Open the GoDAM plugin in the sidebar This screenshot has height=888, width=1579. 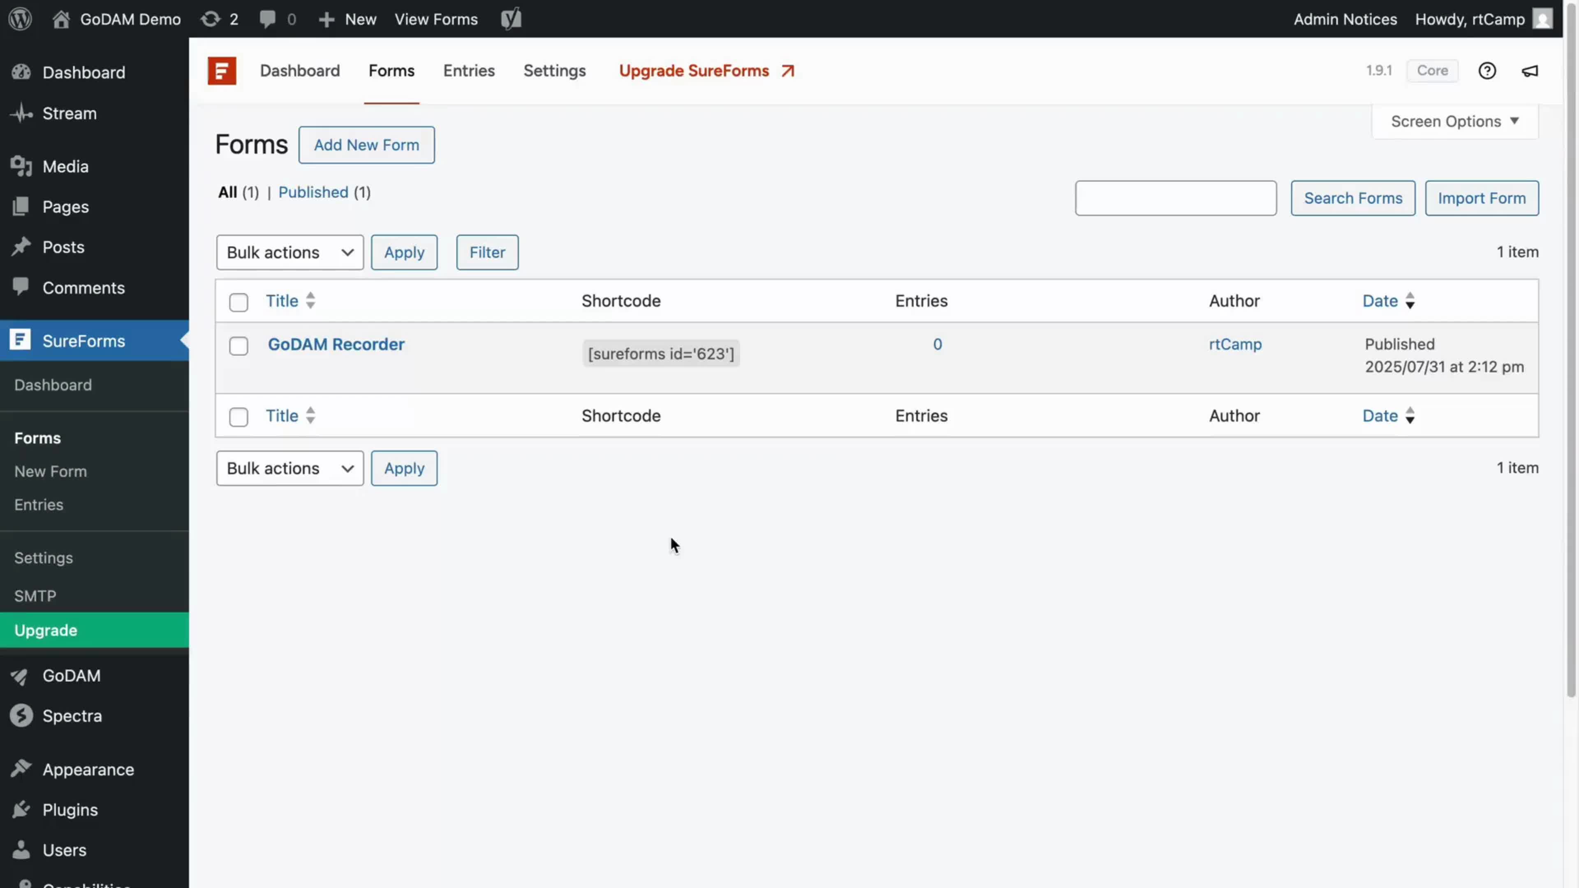(x=70, y=676)
